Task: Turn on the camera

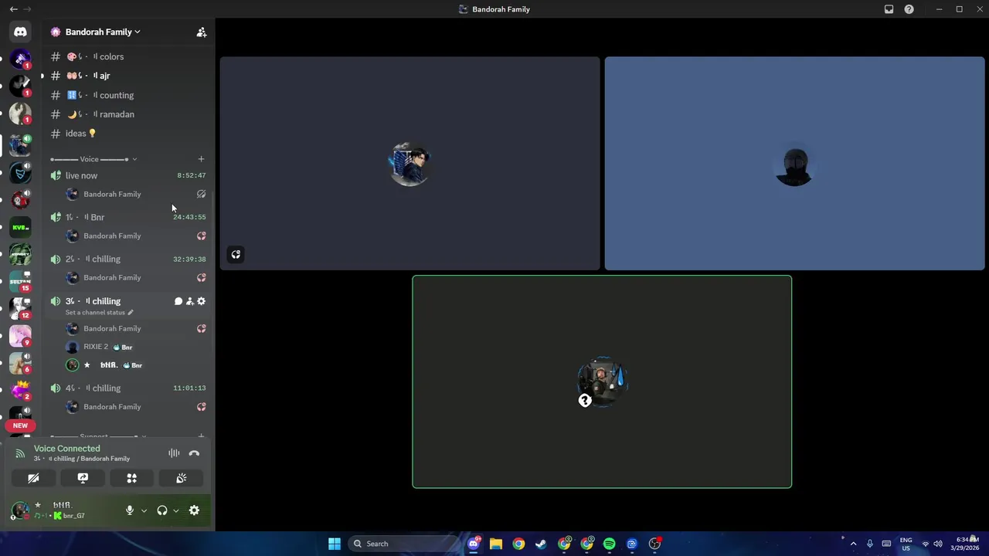Action: [33, 478]
